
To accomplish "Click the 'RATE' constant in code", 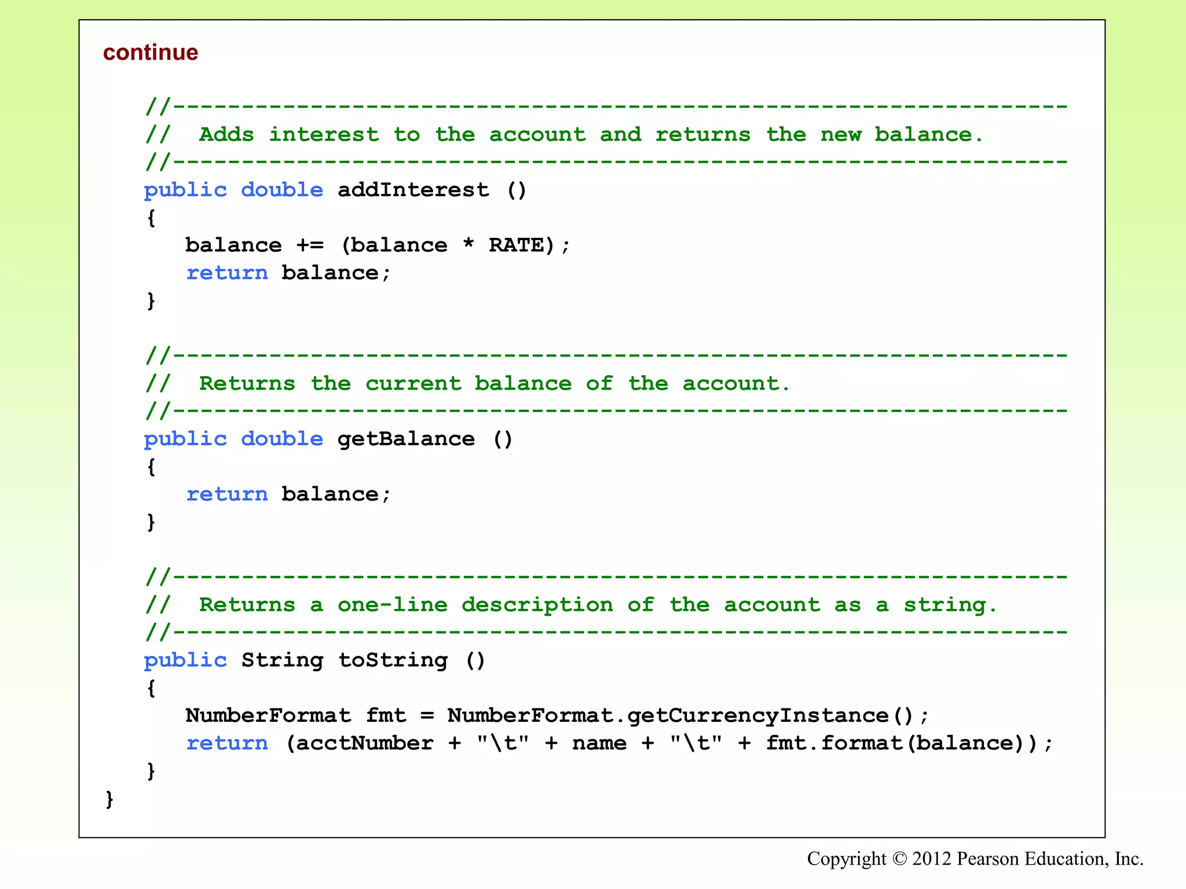I will 516,245.
